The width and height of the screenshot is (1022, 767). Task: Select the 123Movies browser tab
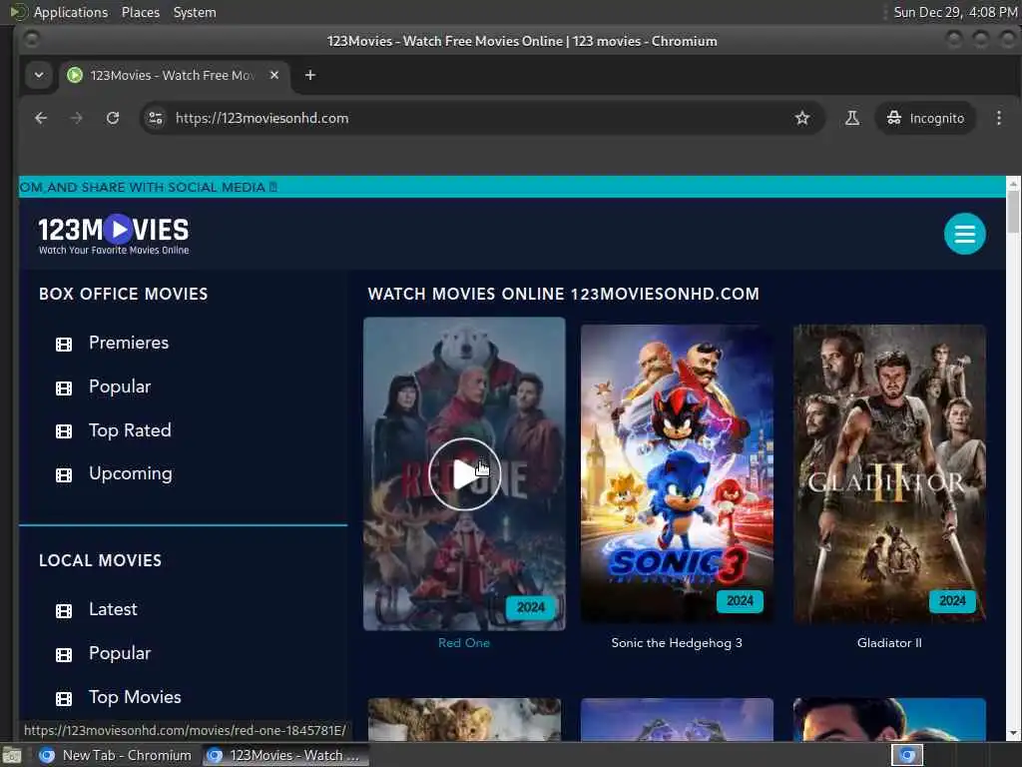point(175,75)
